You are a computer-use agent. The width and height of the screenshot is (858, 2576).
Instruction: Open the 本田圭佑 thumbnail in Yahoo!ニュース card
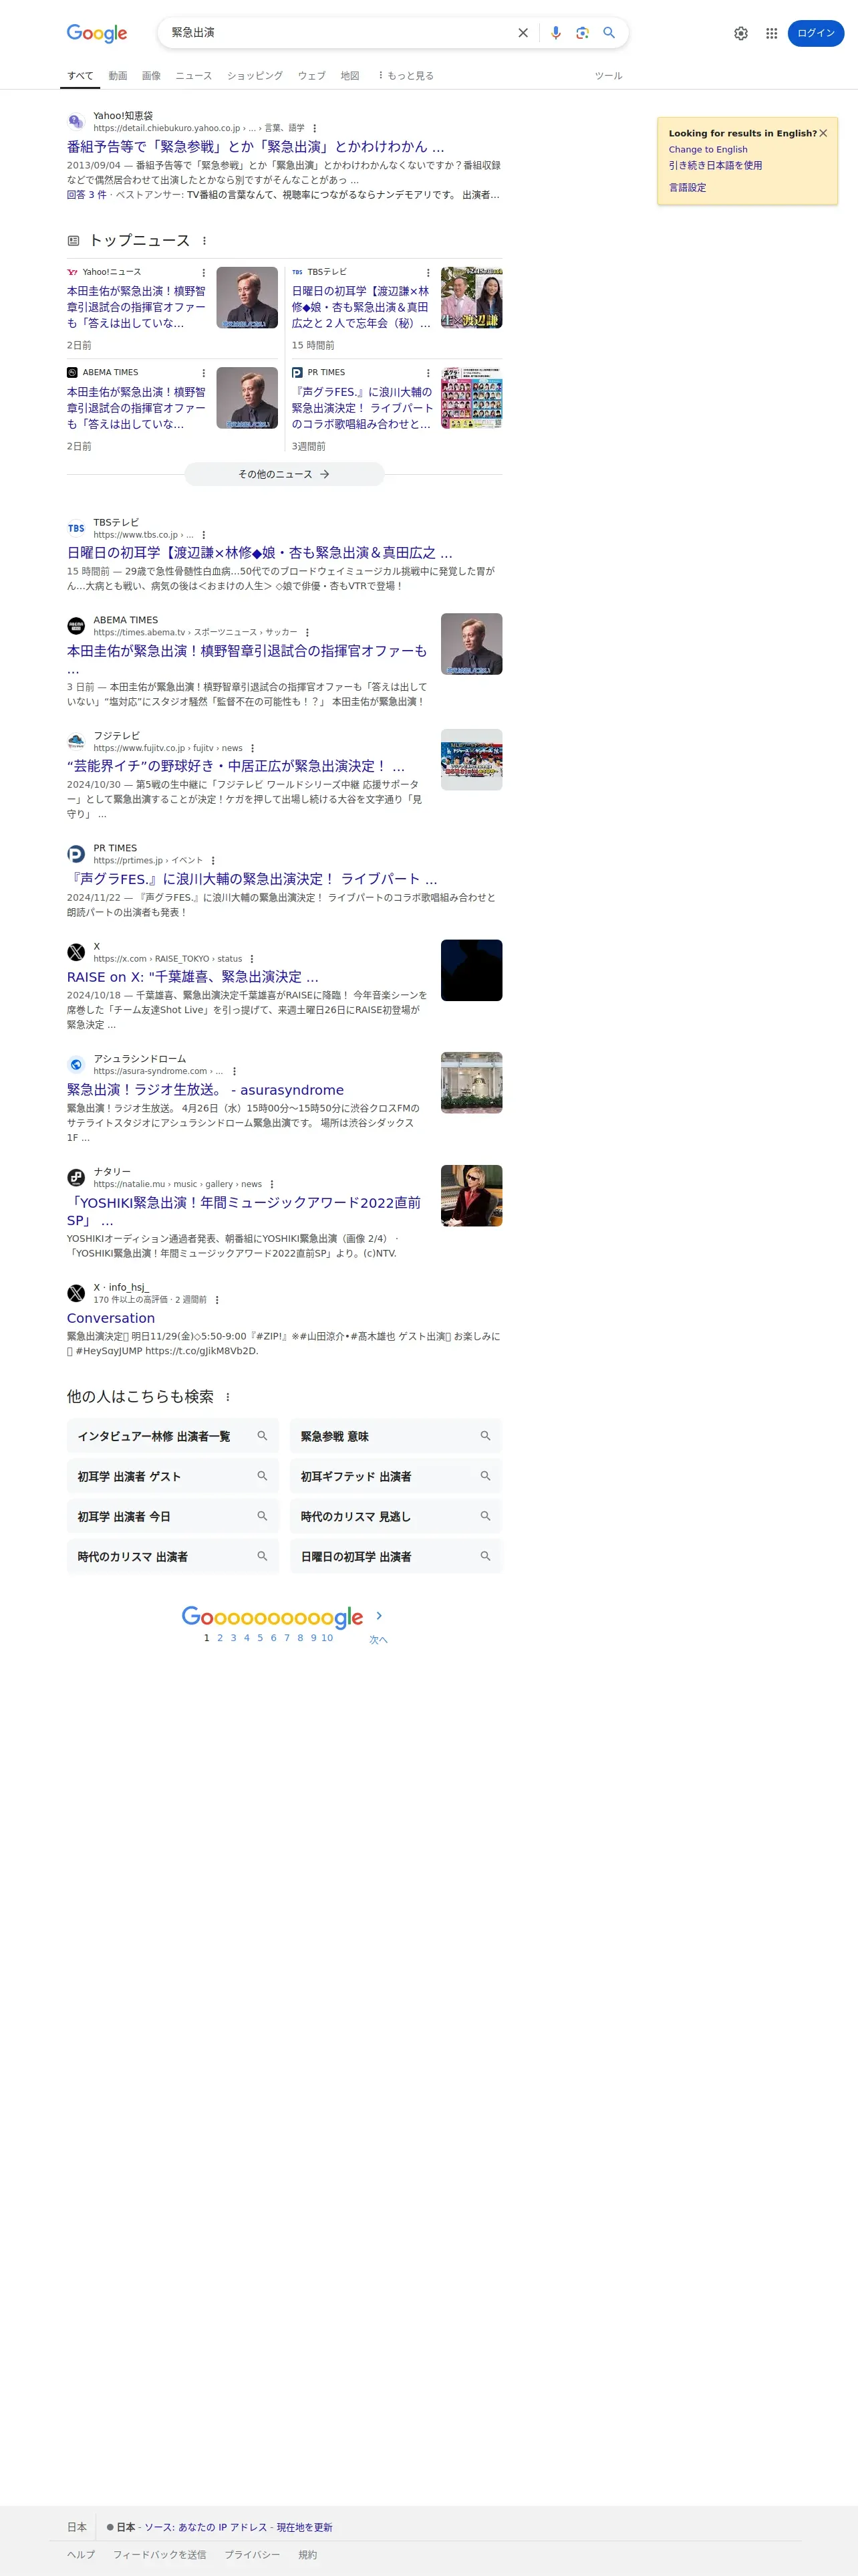point(247,298)
